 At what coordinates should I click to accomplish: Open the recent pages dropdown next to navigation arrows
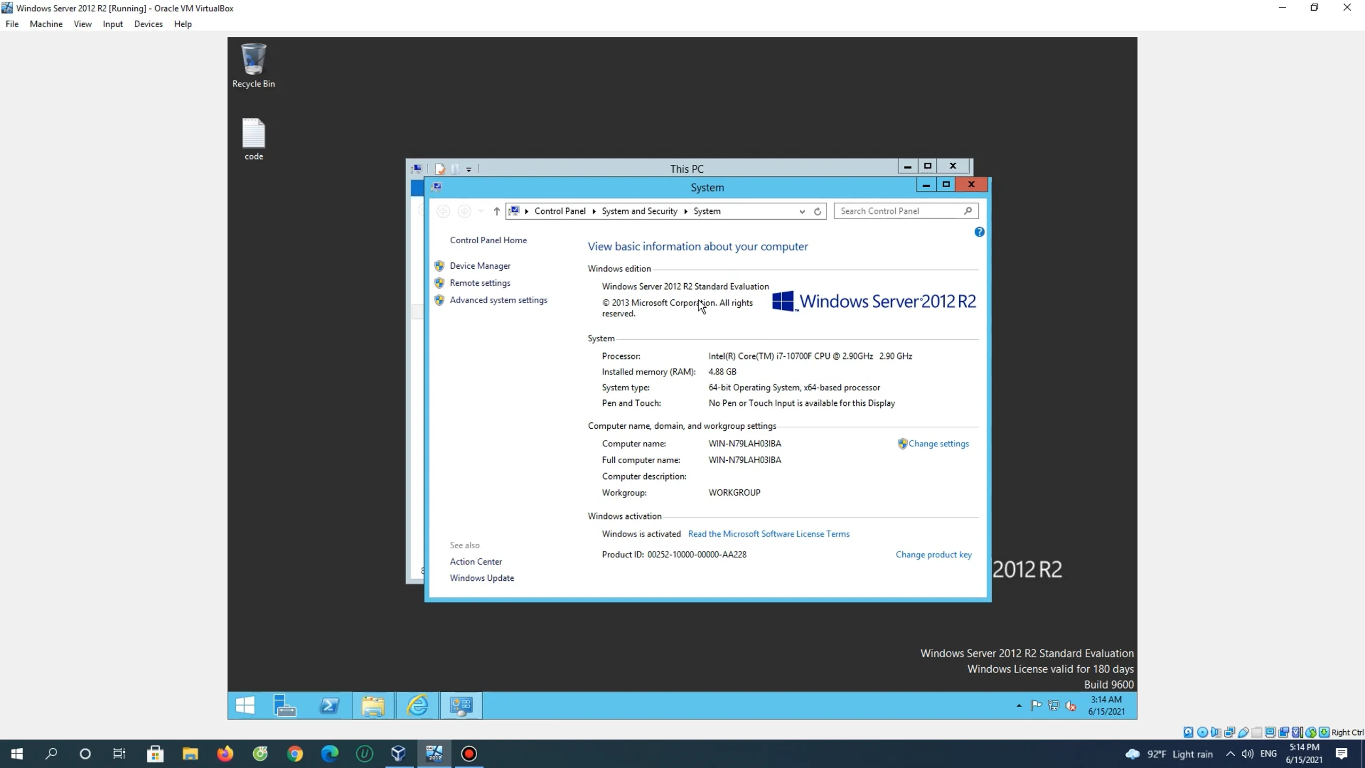481,211
